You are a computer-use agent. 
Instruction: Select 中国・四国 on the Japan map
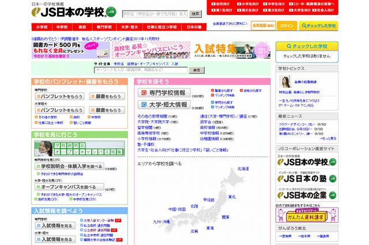[x=177, y=209]
